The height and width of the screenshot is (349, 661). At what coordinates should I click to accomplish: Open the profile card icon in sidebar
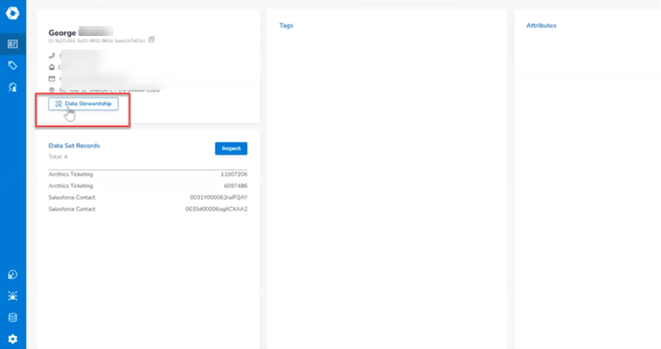click(13, 44)
